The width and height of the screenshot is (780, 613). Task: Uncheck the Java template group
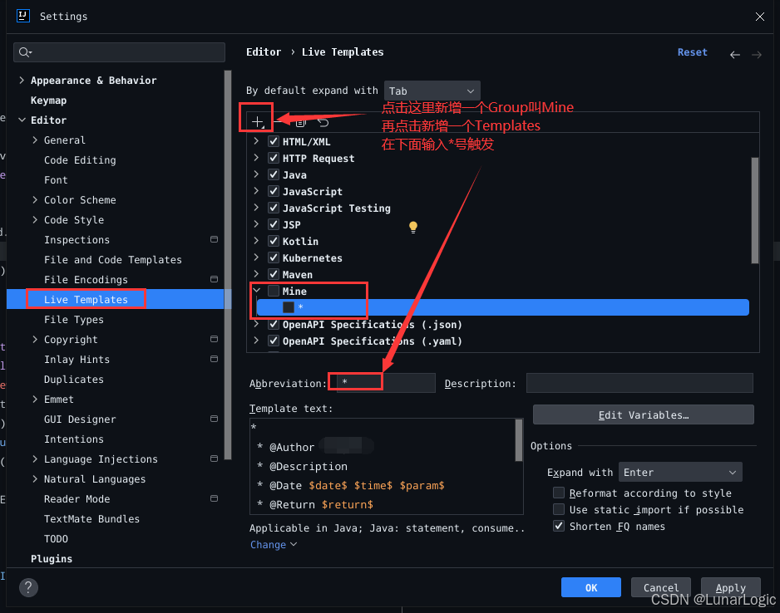point(273,174)
